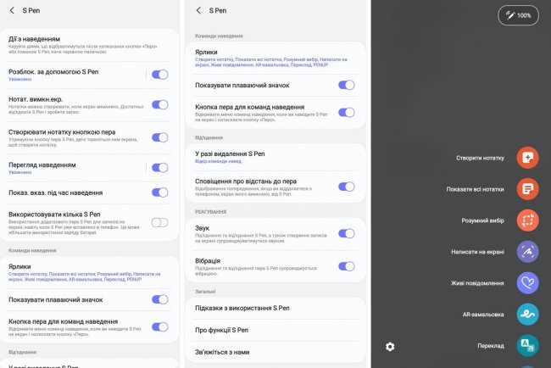Open Показати всі нотатки icon

pos(527,189)
